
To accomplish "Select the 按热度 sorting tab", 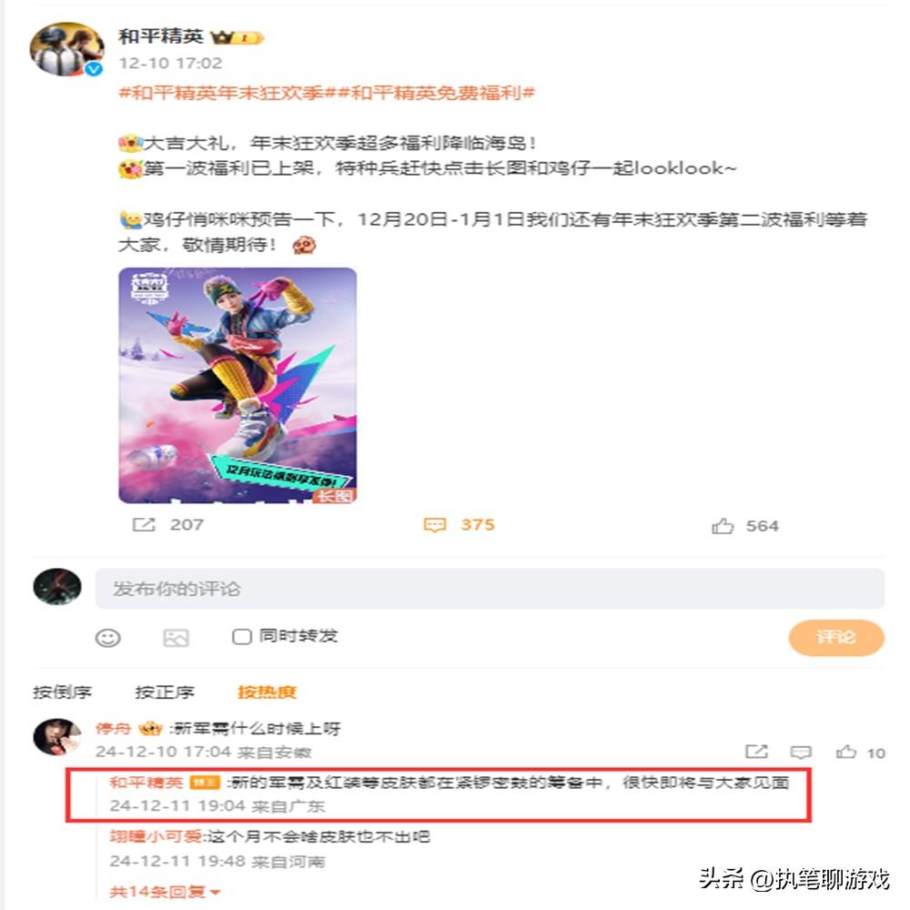I will [267, 692].
